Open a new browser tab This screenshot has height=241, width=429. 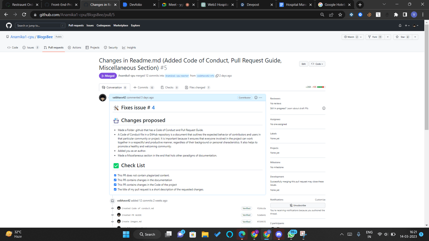(x=360, y=5)
